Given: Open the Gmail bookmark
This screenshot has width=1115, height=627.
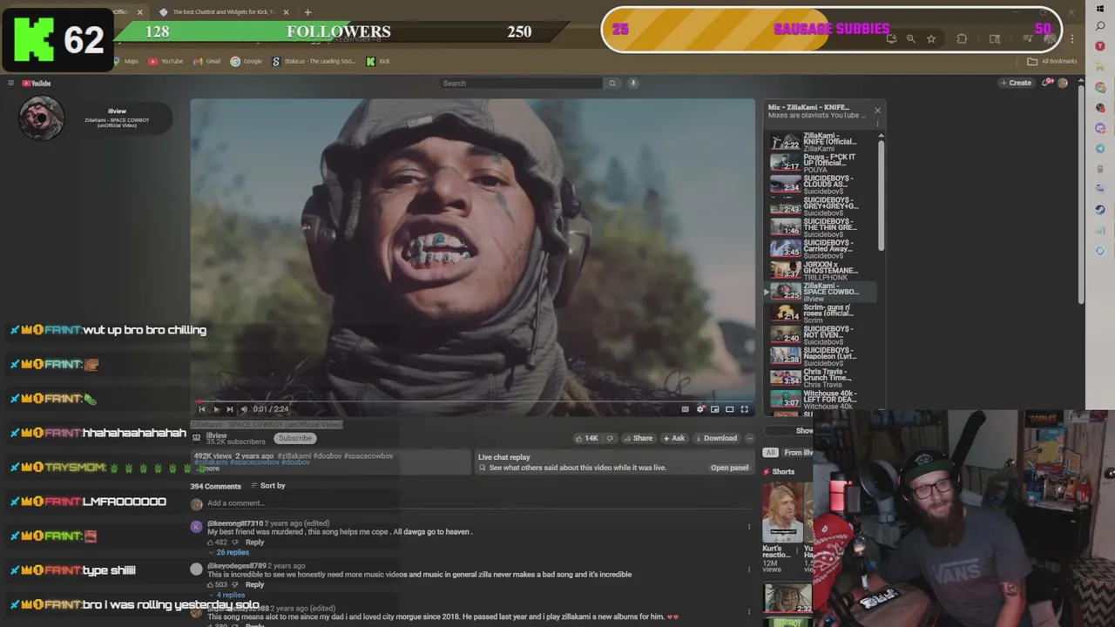Looking at the screenshot, I should click(207, 61).
